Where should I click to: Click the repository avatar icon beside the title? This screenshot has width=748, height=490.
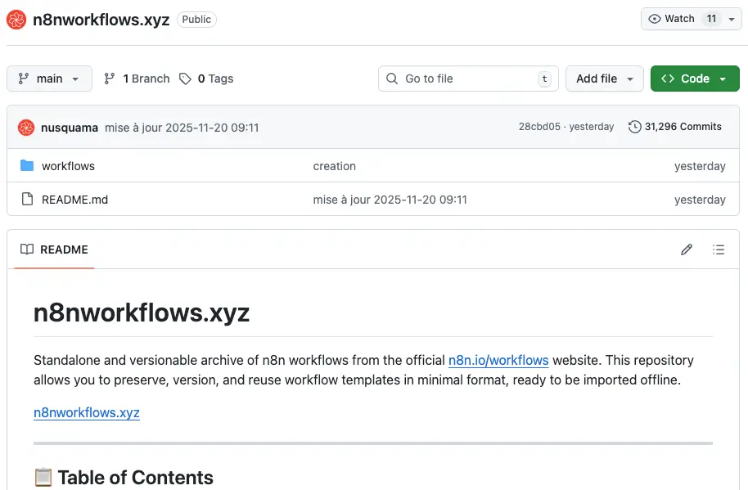click(16, 20)
